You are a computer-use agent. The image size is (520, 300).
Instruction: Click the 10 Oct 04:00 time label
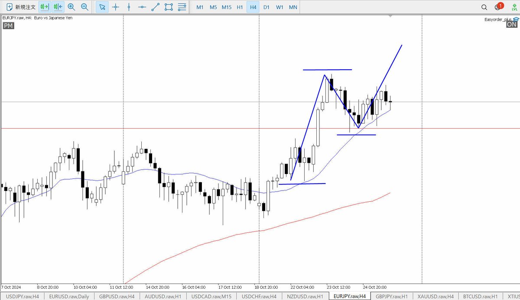85,287
